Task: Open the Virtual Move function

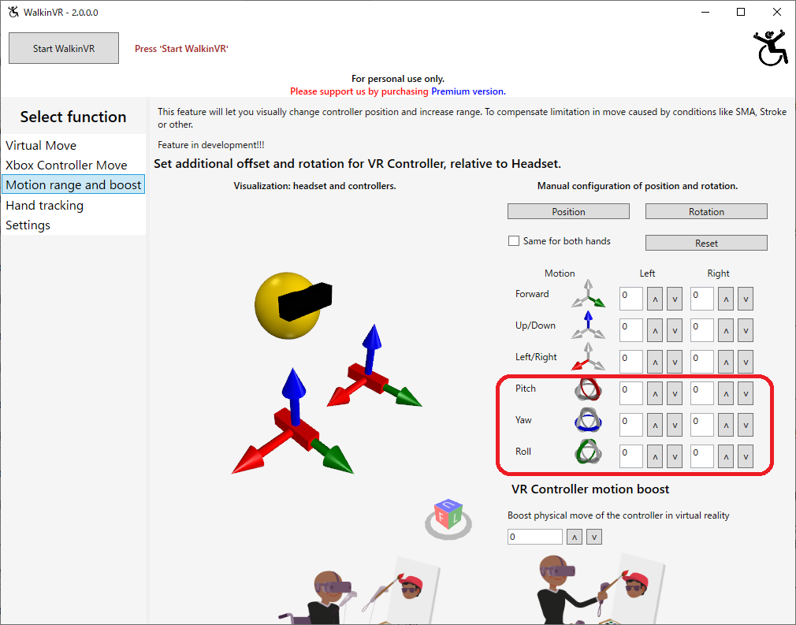Action: (73, 145)
